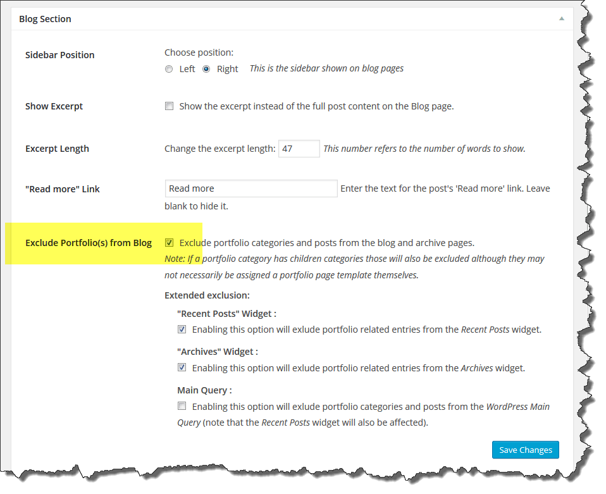The image size is (606, 494).
Task: Select the Left sidebar position radio
Action: (169, 69)
